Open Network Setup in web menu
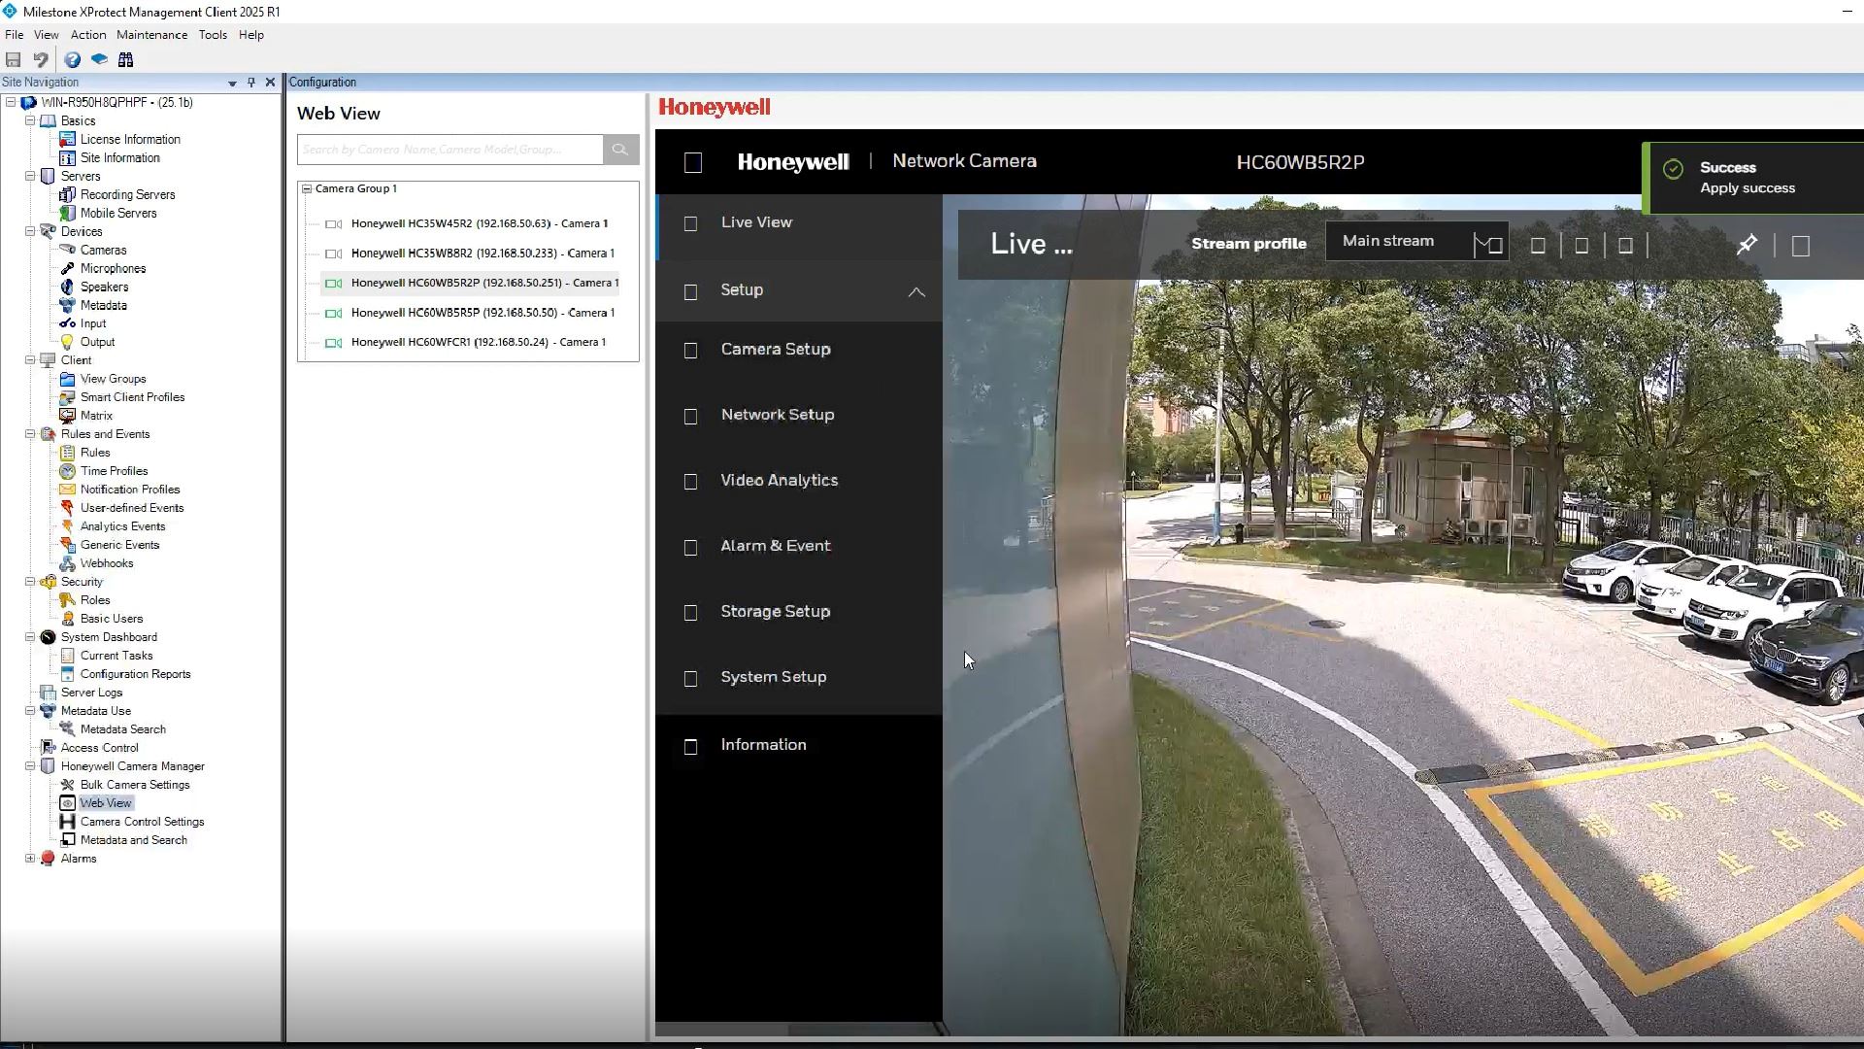The height and width of the screenshot is (1049, 1864). tap(799, 415)
